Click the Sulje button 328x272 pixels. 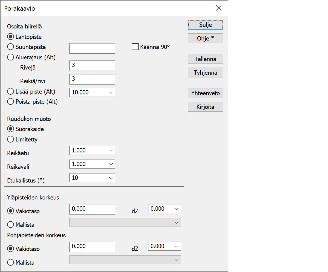pyautogui.click(x=205, y=25)
